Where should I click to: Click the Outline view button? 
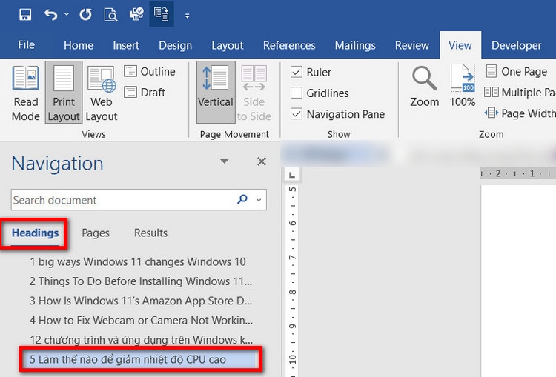tap(150, 72)
